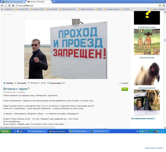The width and height of the screenshot is (166, 152).
Task: Click the second quick launch icon
Action: [18, 131]
